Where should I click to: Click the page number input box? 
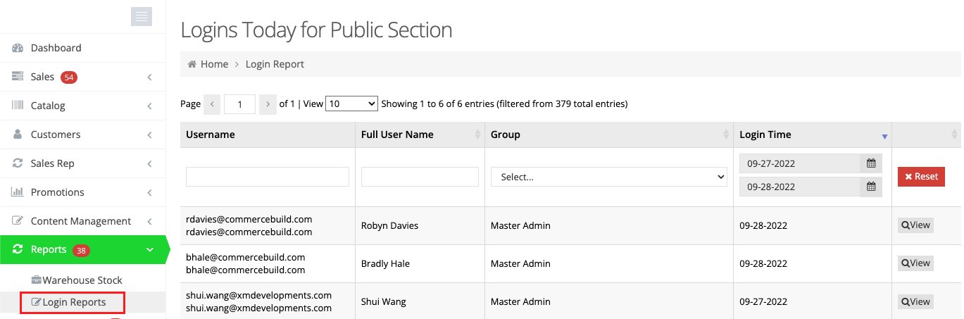coord(239,104)
